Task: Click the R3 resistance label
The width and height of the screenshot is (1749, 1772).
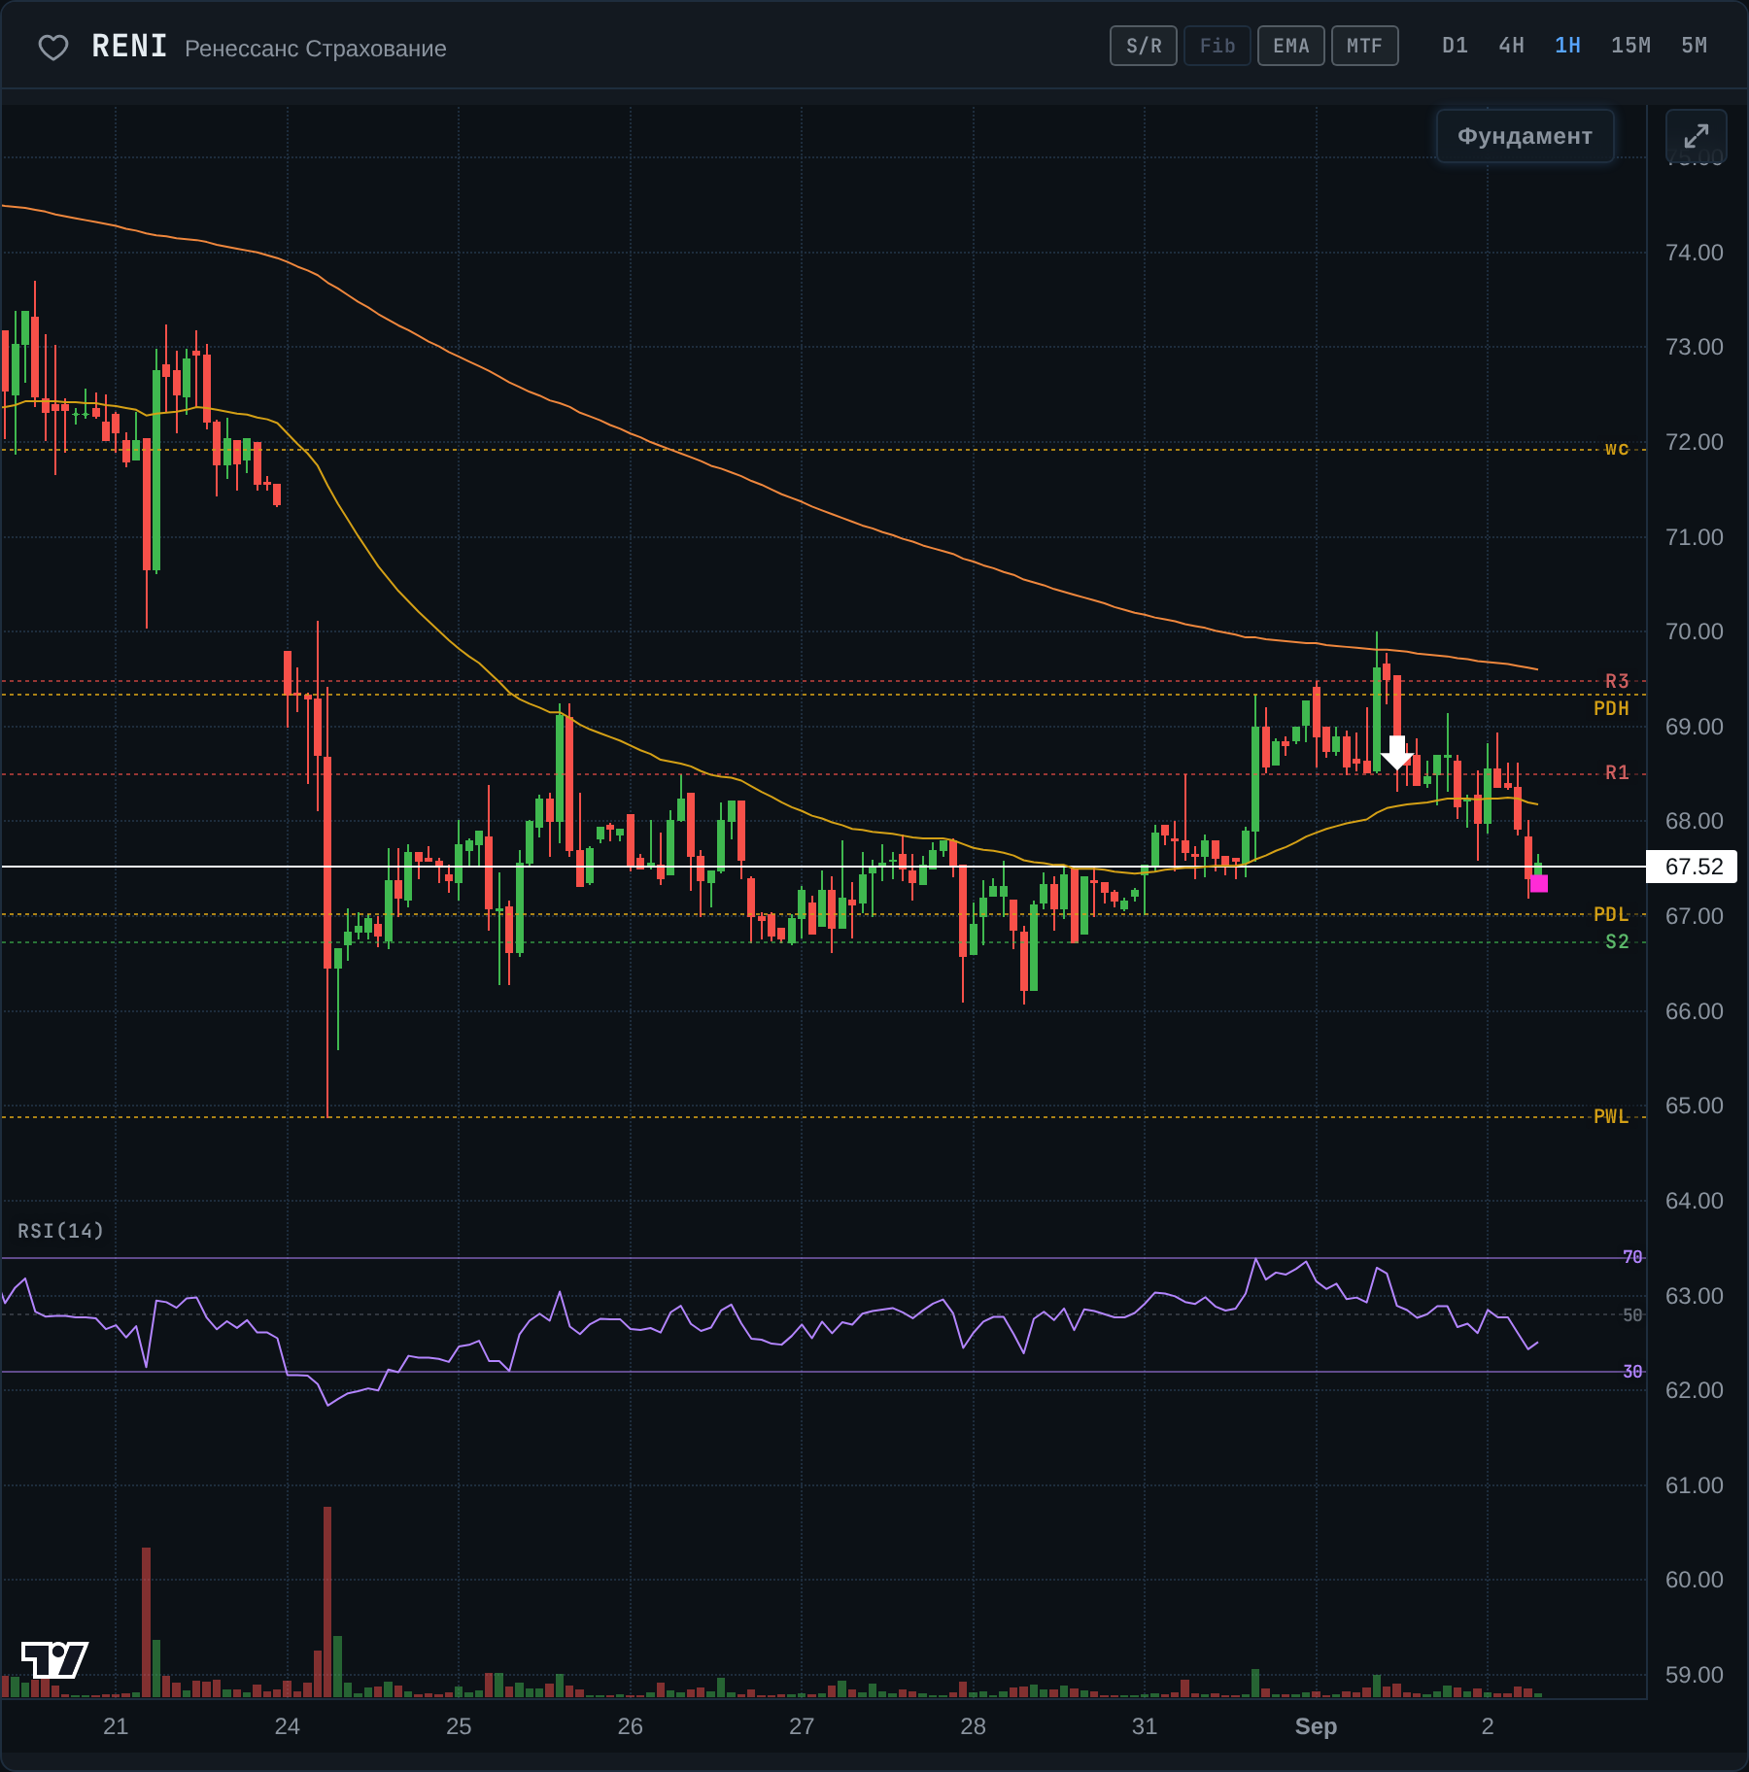Action: [x=1617, y=681]
